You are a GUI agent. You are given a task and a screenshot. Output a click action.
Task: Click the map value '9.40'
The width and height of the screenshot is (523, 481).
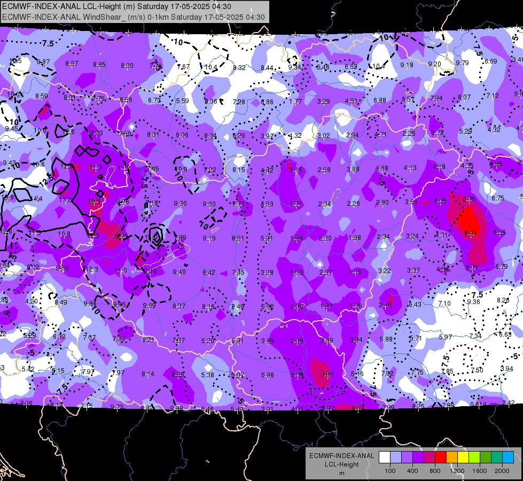179,272
